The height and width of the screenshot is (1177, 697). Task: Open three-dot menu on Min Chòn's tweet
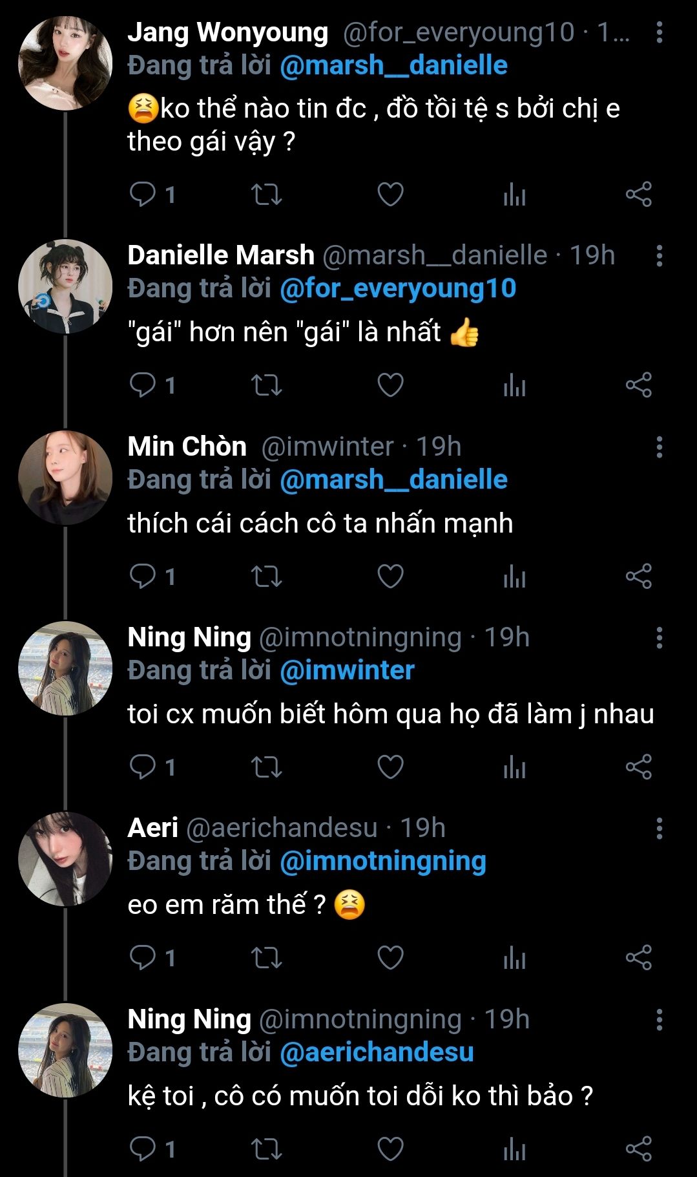(x=659, y=447)
